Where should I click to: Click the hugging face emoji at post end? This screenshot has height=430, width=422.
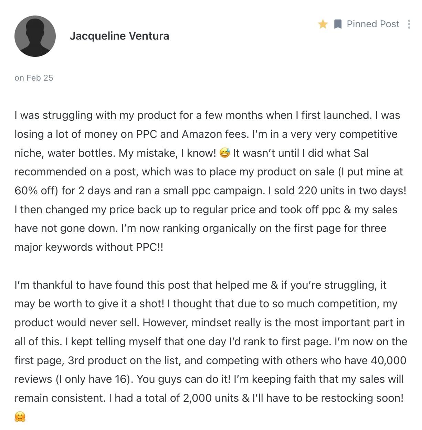click(x=20, y=417)
